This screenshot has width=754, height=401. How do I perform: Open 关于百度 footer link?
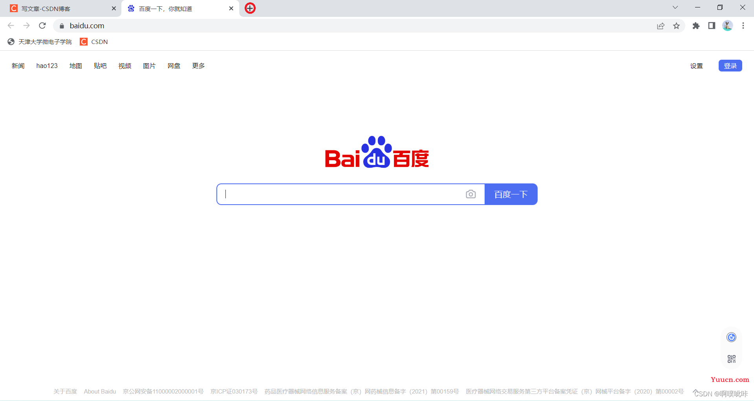pyautogui.click(x=65, y=391)
